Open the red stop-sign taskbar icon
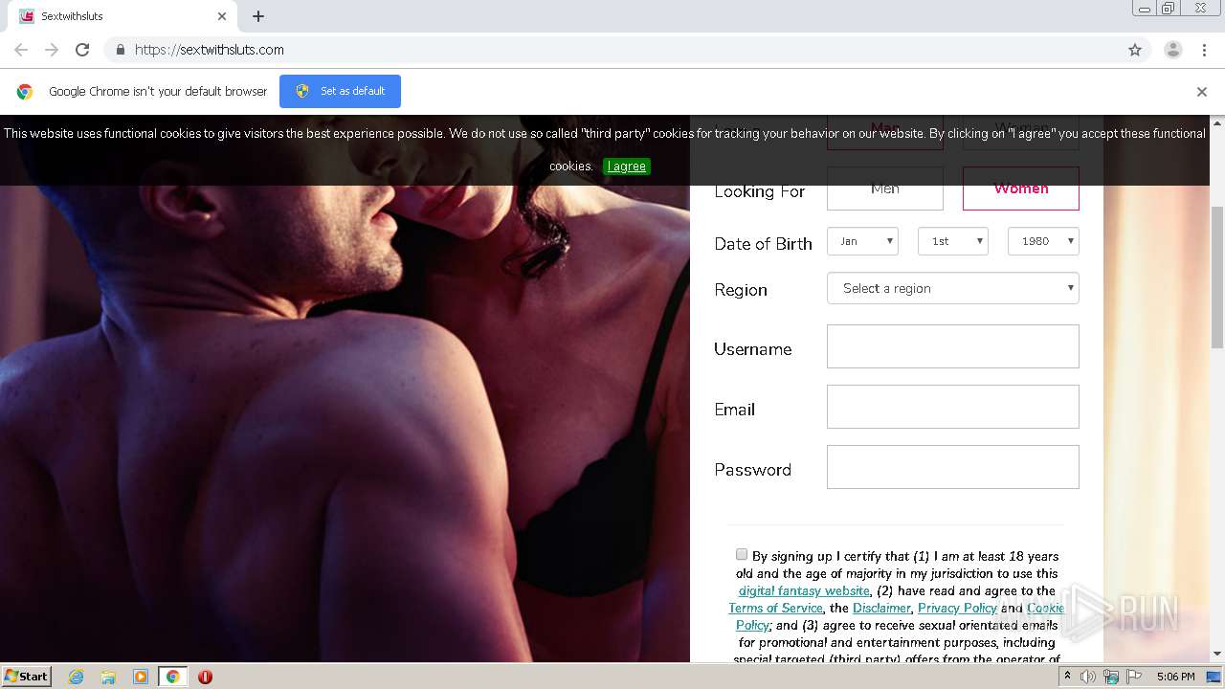 coord(205,677)
